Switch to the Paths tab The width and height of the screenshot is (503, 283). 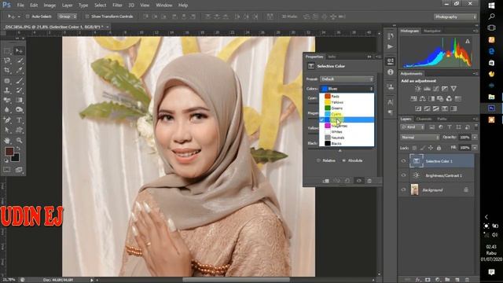coord(442,119)
